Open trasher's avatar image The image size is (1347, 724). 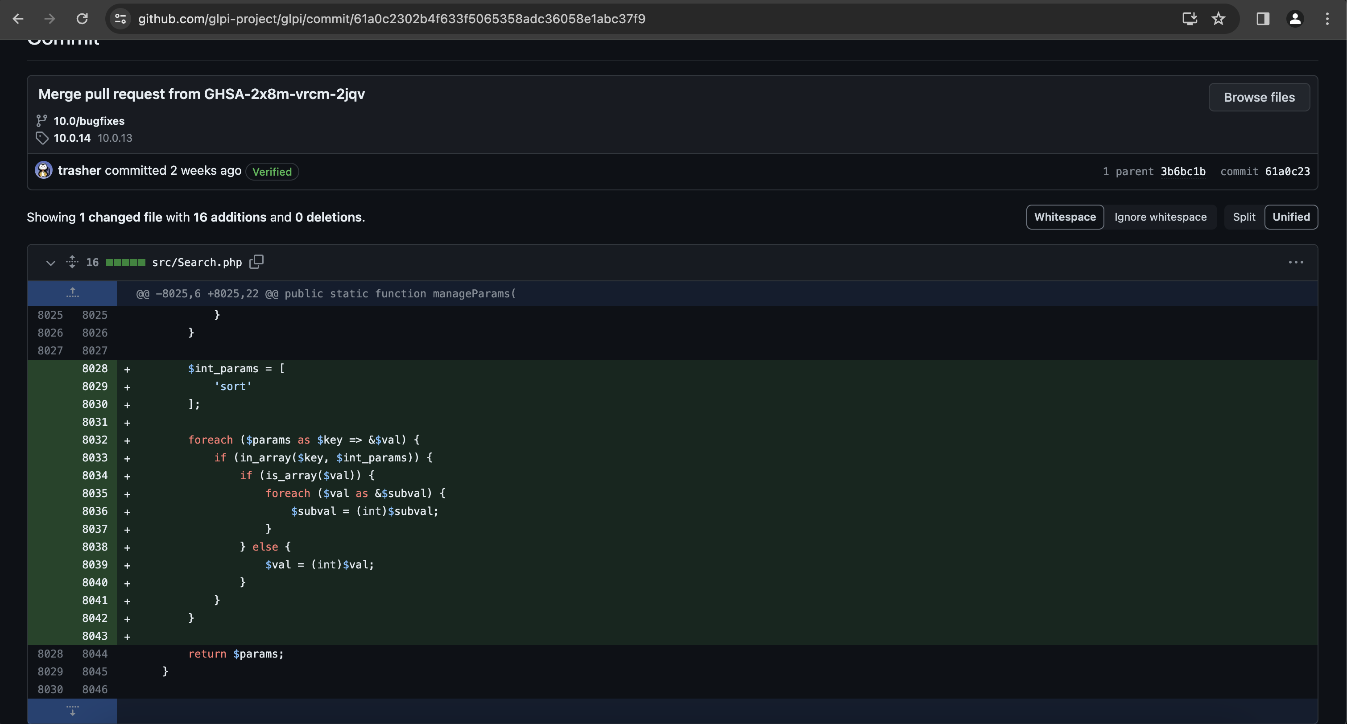43,170
